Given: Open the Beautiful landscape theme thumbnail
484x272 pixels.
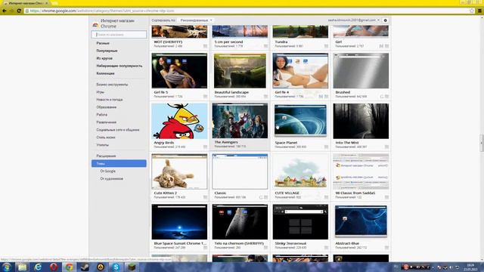Looking at the screenshot, I should pyautogui.click(x=240, y=70).
